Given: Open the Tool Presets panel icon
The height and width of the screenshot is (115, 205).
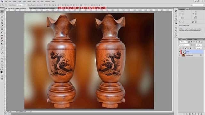Looking at the screenshot, I should coord(176,35).
